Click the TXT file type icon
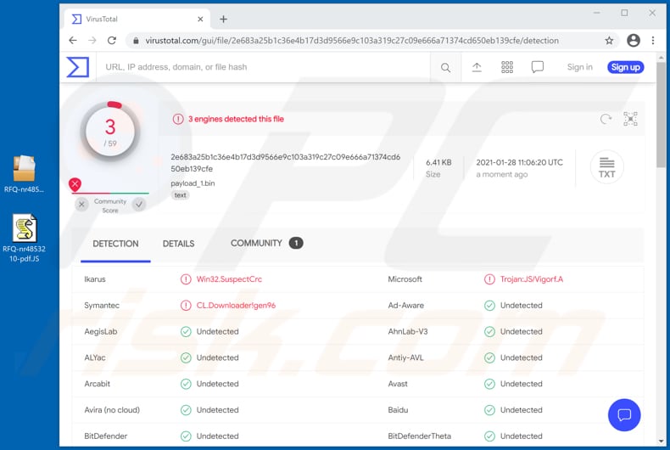This screenshot has width=670, height=450. [x=606, y=166]
